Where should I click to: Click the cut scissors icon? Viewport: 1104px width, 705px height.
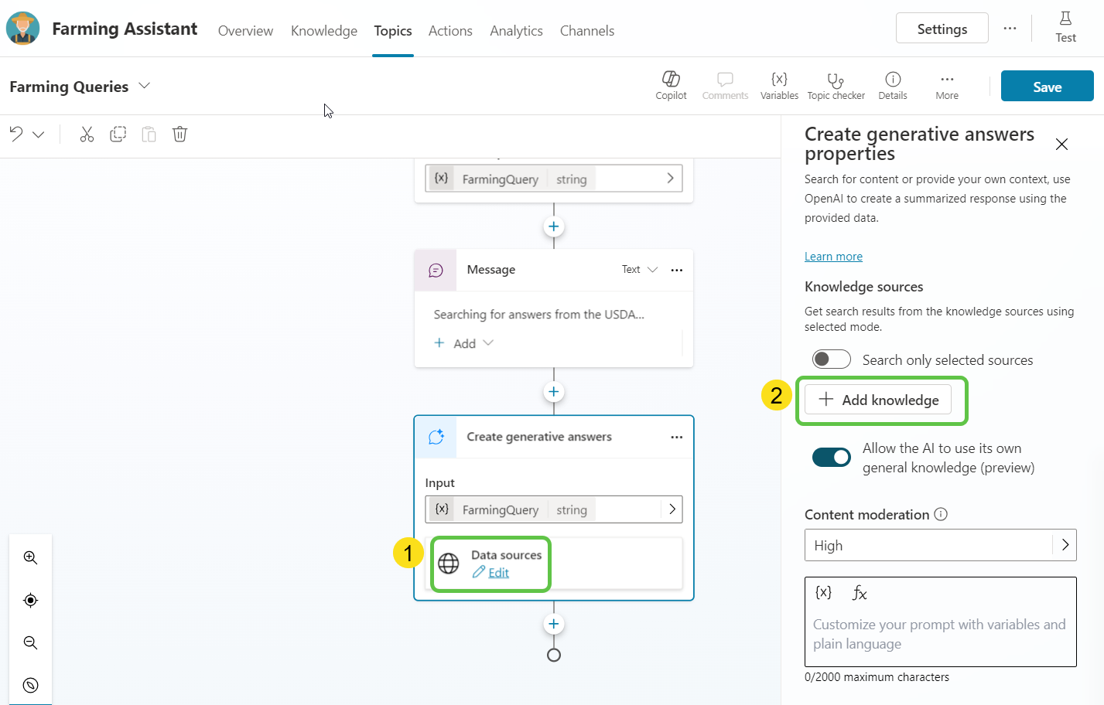tap(87, 135)
